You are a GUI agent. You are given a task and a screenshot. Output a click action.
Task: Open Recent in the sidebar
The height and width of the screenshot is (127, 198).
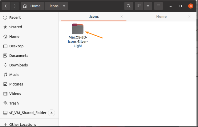coord(29,18)
